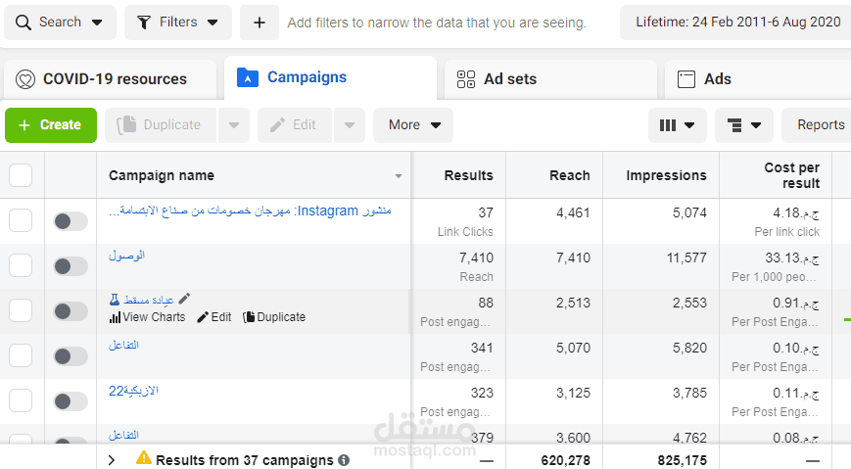Toggle the Instagram post campaign switch
This screenshot has height=469, width=851.
pos(71,221)
